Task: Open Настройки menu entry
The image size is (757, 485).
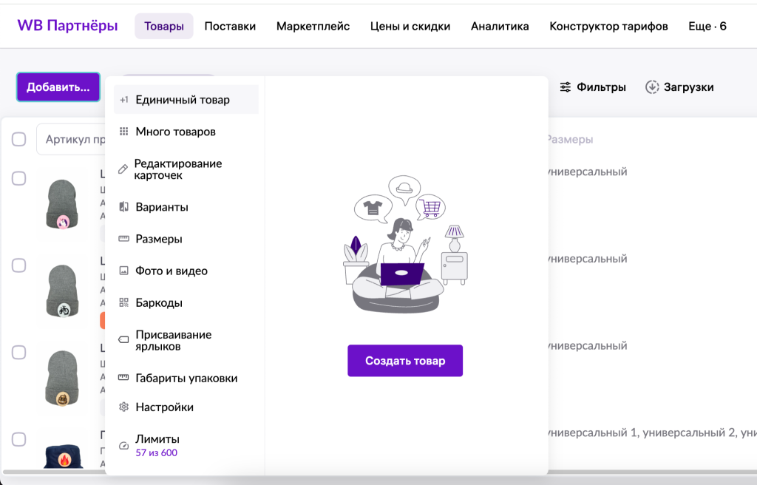Action: pyautogui.click(x=186, y=407)
